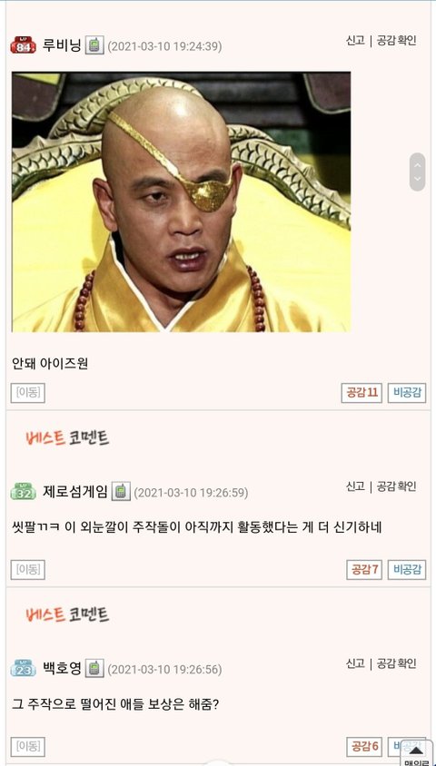Click mobile phone icon beside 제로섬게임
This screenshot has width=436, height=766.
coord(121,492)
